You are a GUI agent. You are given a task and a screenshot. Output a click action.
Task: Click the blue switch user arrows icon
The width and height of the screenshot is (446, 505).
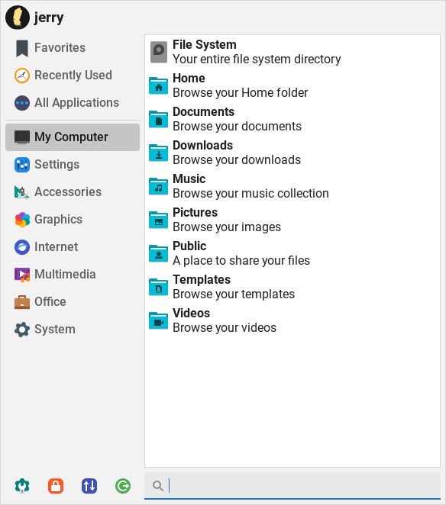89,486
